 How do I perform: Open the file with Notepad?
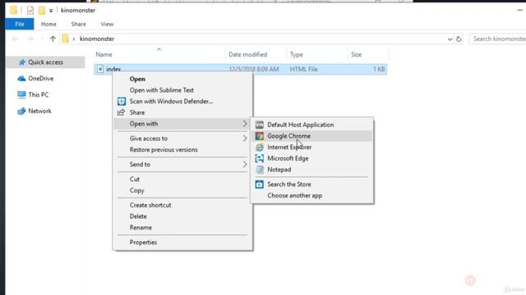[x=311, y=170]
